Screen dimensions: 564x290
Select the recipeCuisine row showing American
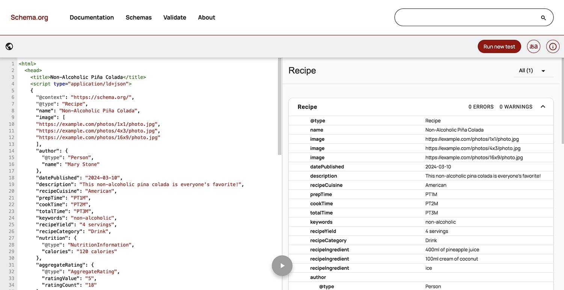tap(413, 185)
